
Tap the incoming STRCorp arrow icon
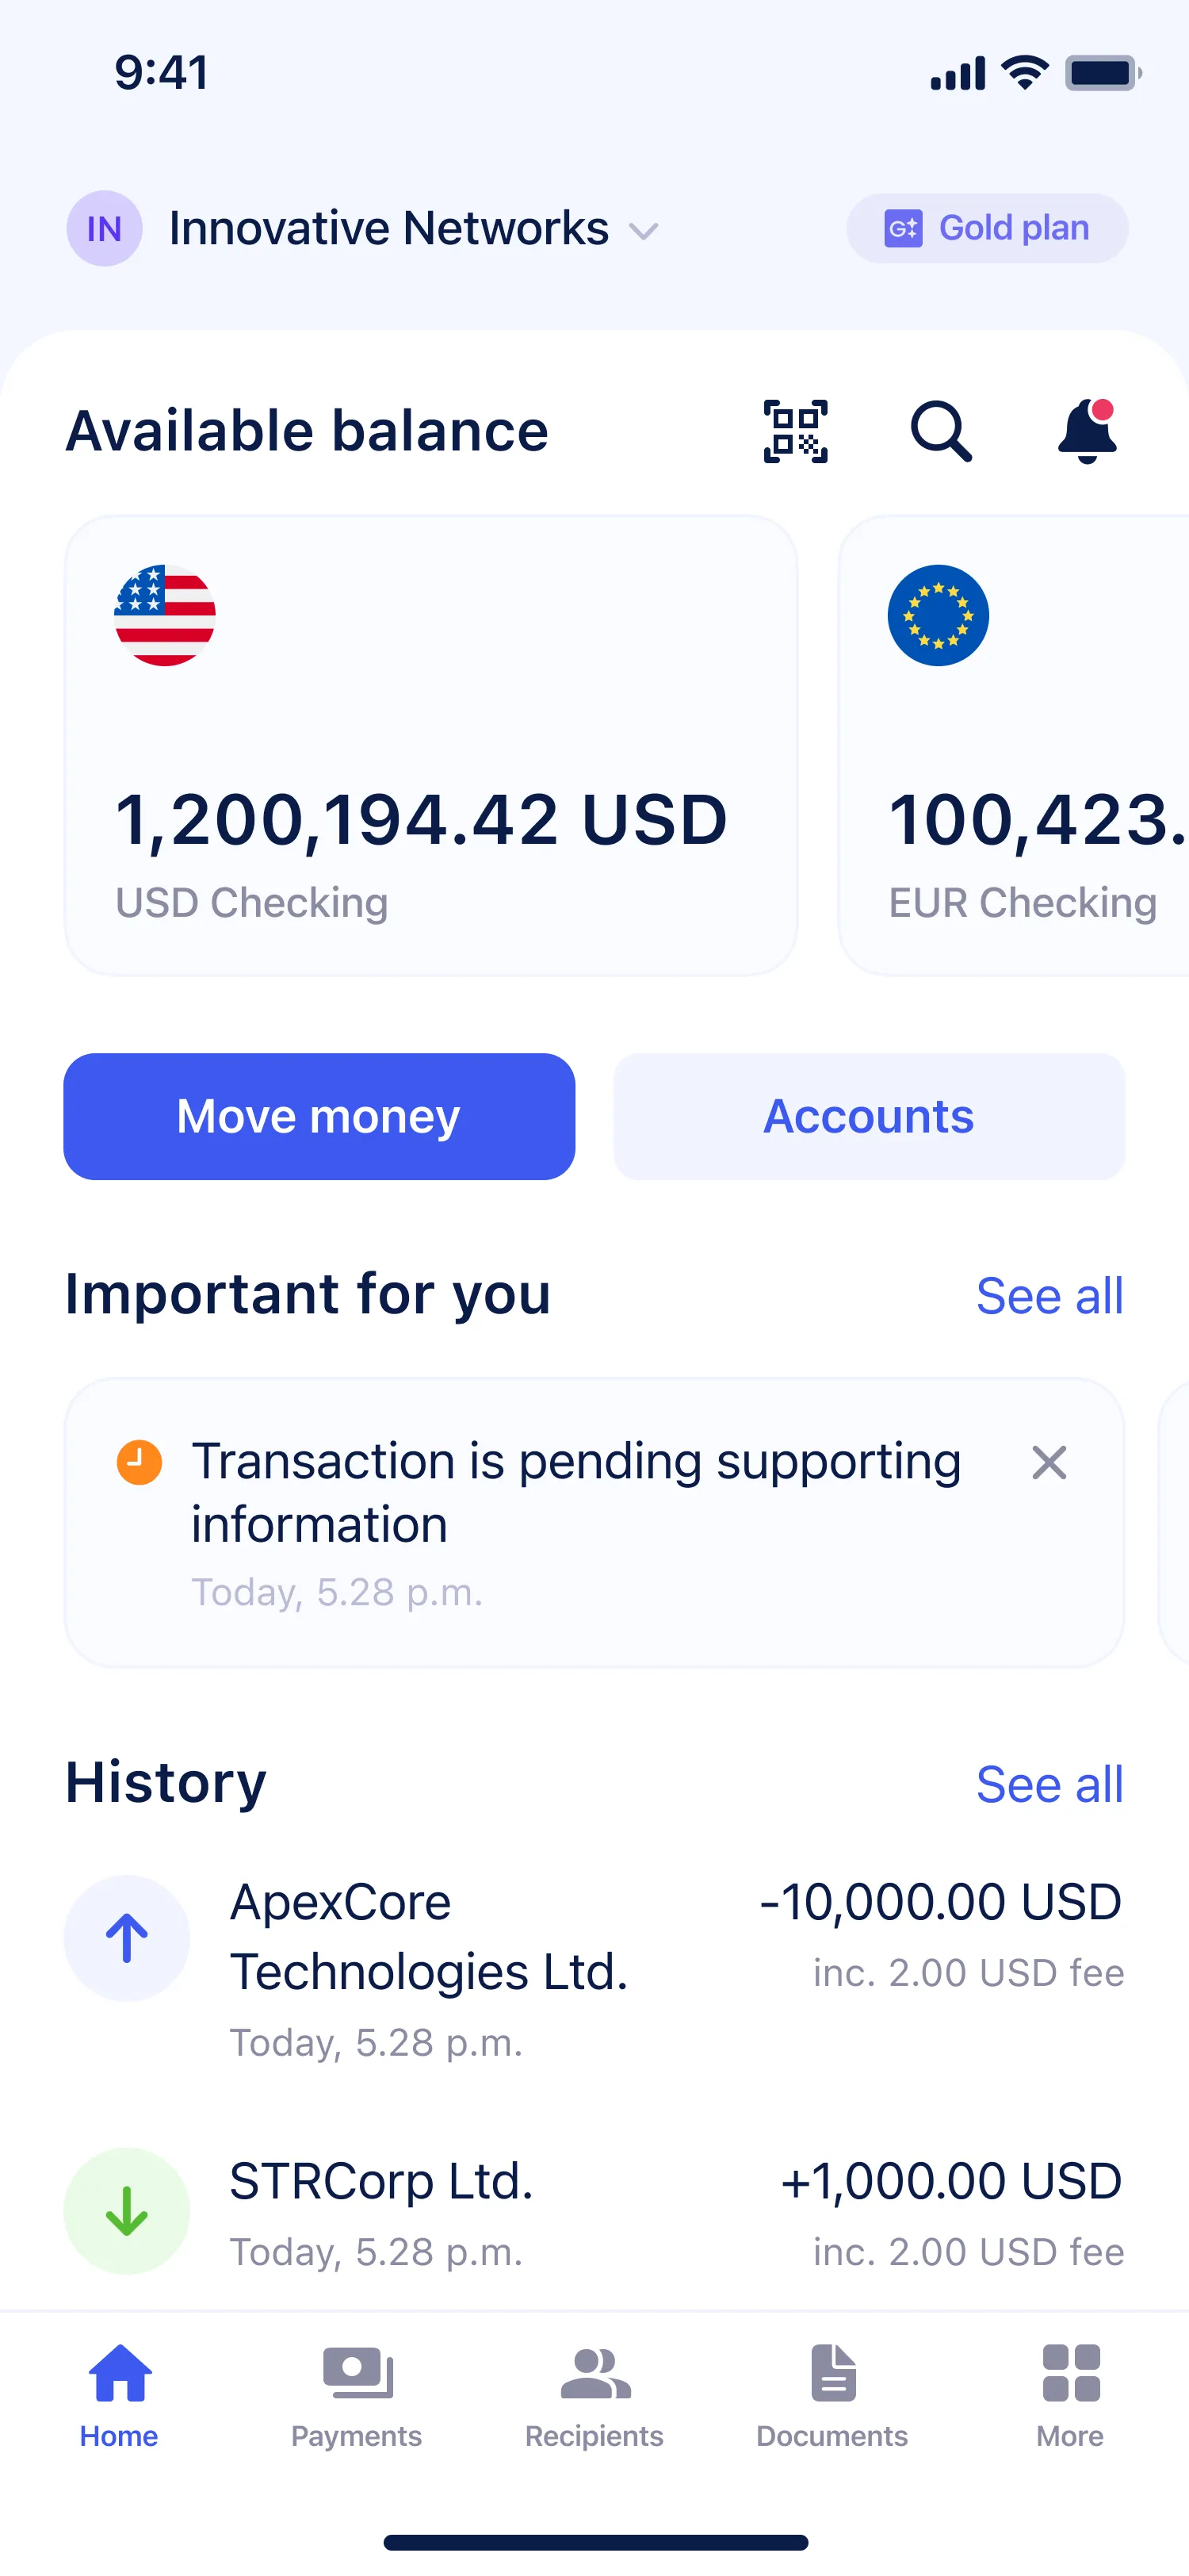[x=127, y=2211]
